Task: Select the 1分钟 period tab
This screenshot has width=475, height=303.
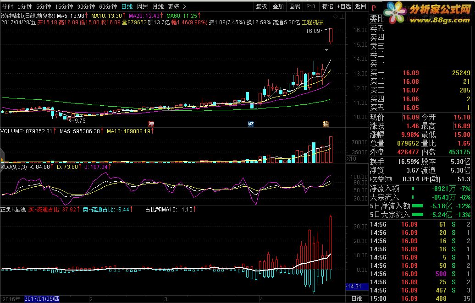Action: 25,6
